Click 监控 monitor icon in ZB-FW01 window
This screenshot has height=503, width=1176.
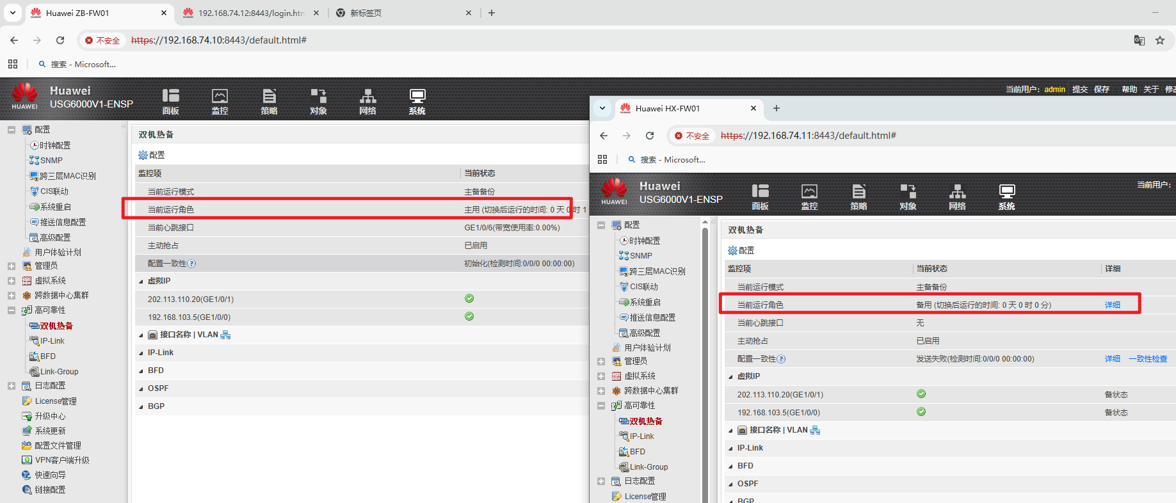pyautogui.click(x=220, y=101)
